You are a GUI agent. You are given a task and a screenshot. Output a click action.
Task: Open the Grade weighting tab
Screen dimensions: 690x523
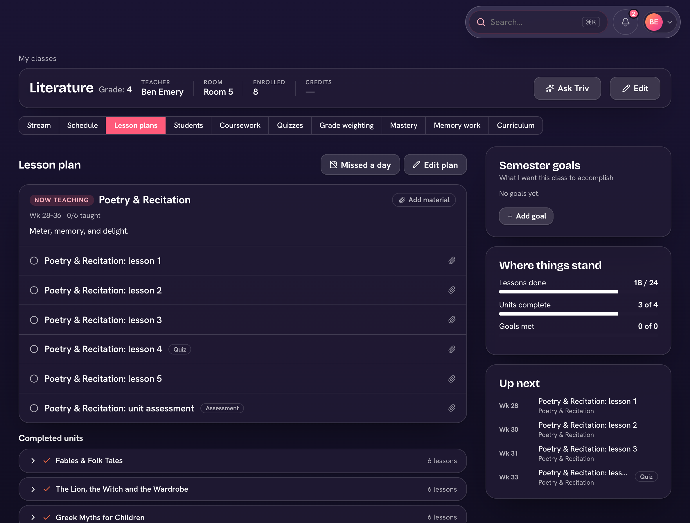(346, 126)
